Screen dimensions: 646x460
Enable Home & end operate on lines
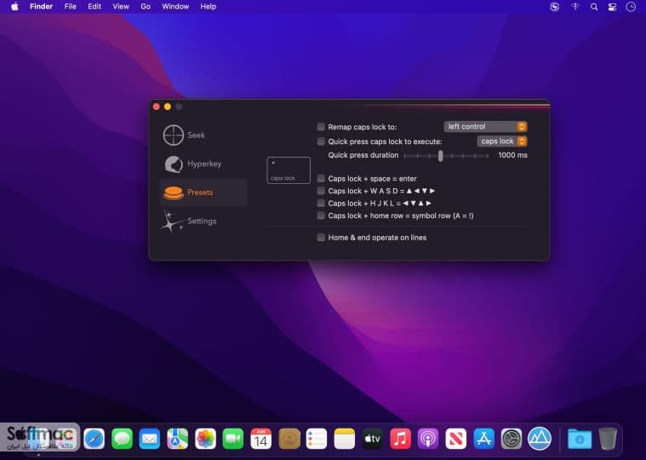(321, 238)
